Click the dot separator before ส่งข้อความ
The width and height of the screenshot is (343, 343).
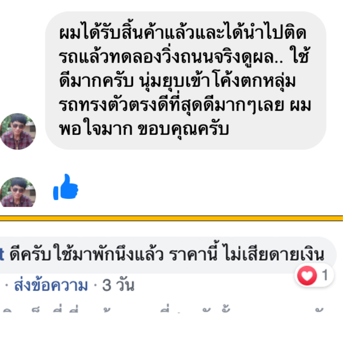[7, 285]
